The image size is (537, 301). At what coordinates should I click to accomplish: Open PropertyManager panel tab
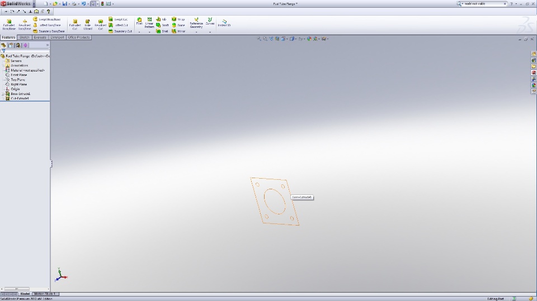pos(11,45)
